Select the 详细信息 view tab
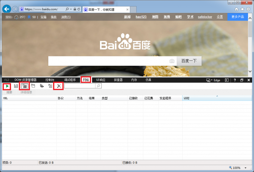 point(26,92)
